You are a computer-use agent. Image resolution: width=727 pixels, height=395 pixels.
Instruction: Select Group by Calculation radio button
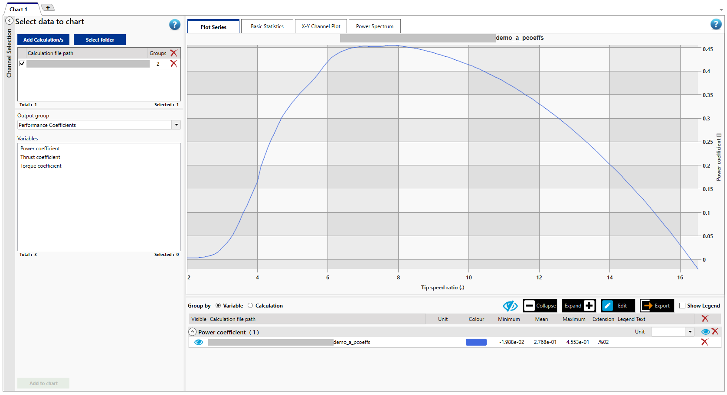[250, 306]
